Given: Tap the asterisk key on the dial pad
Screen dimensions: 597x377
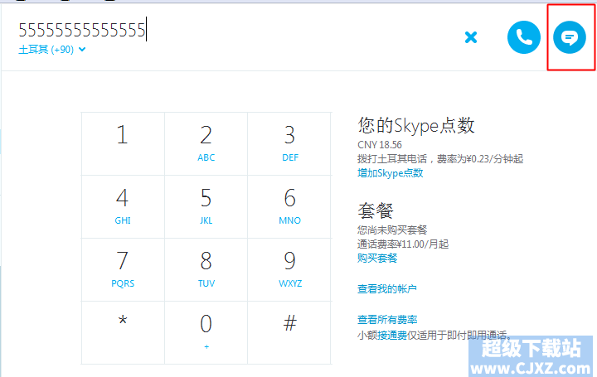Looking at the screenshot, I should [123, 333].
